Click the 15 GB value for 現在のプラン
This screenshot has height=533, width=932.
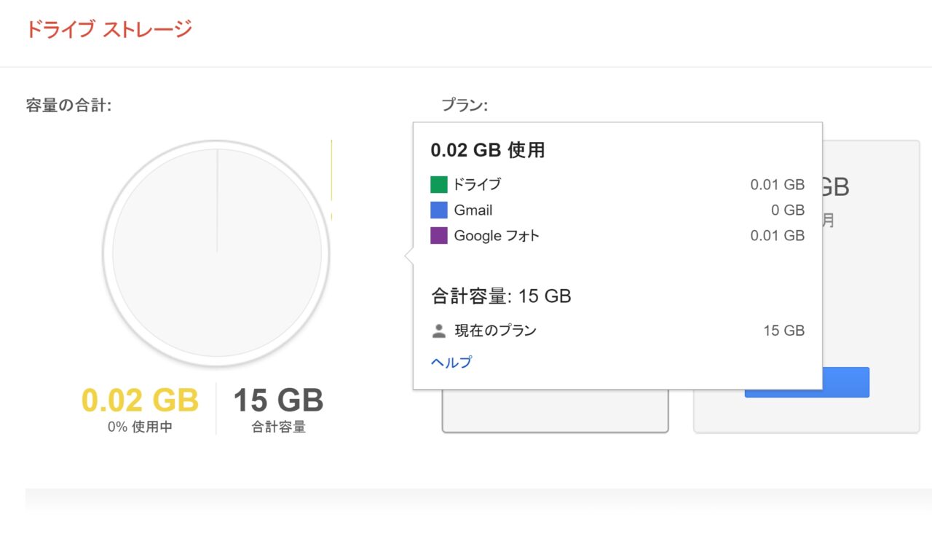(783, 331)
